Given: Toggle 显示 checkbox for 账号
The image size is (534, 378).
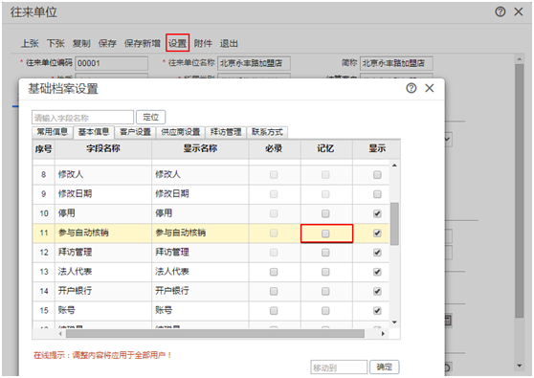Looking at the screenshot, I should point(377,311).
